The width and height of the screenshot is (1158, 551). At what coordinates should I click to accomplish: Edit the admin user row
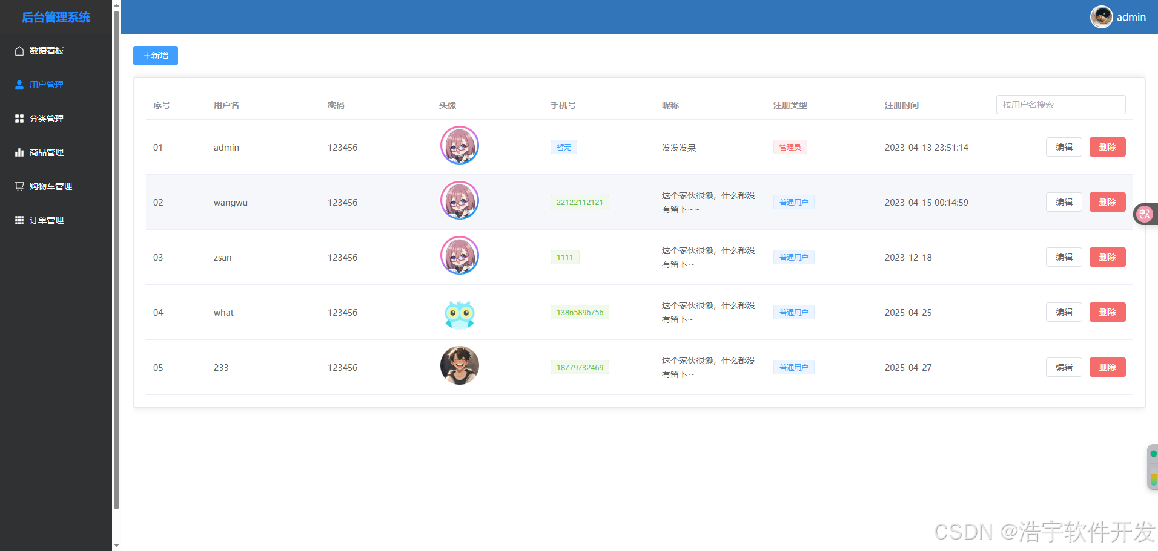tap(1064, 147)
